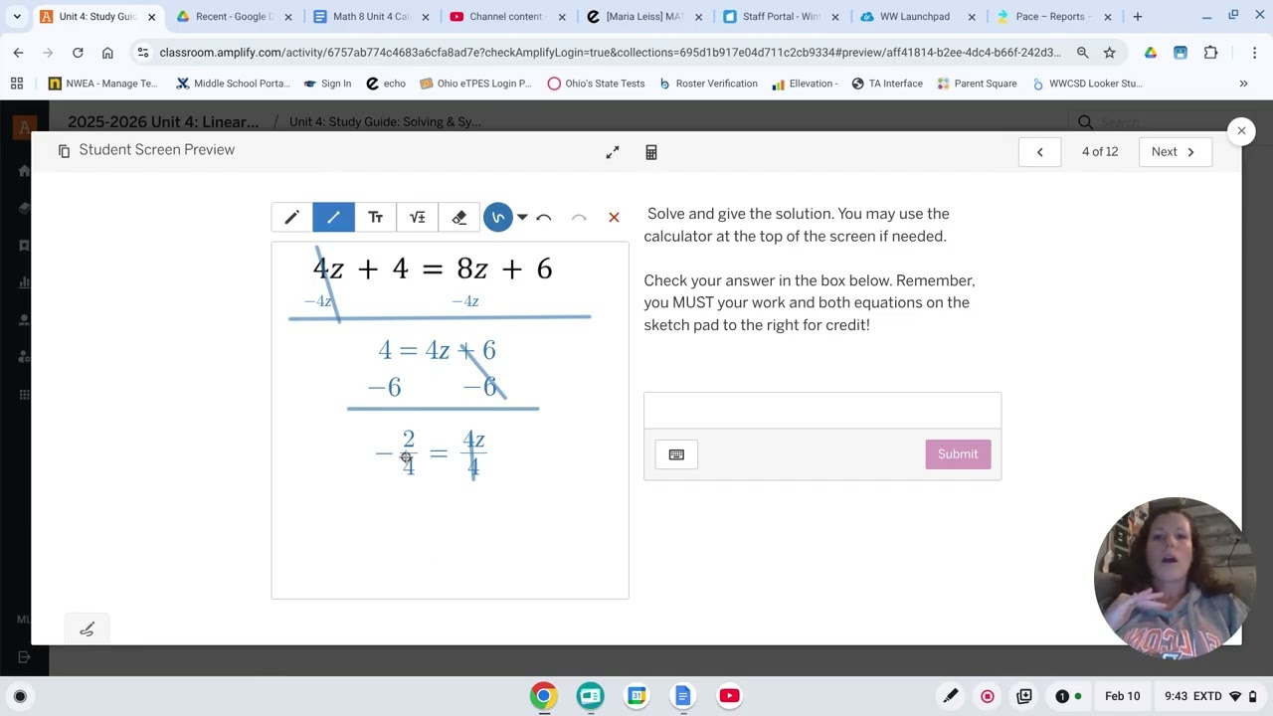Open the calculator tool
The width and height of the screenshot is (1273, 716).
point(651,152)
